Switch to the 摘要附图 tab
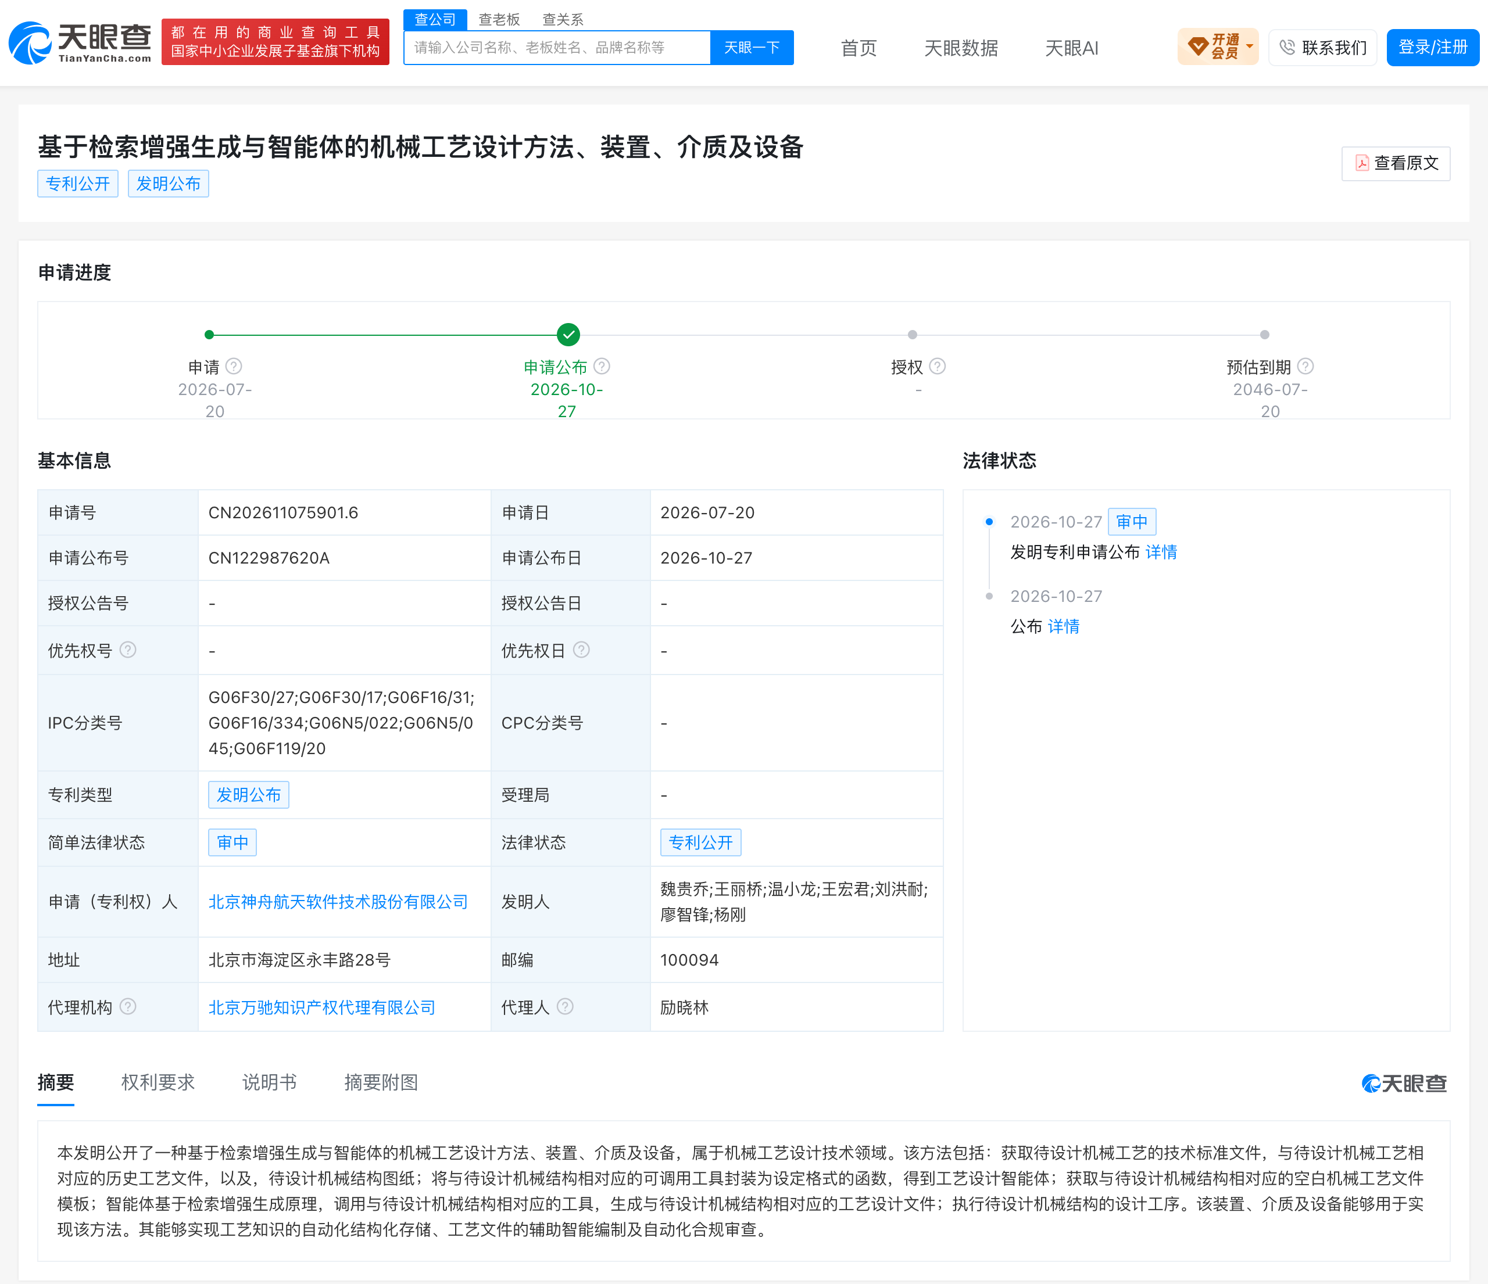 click(381, 1082)
